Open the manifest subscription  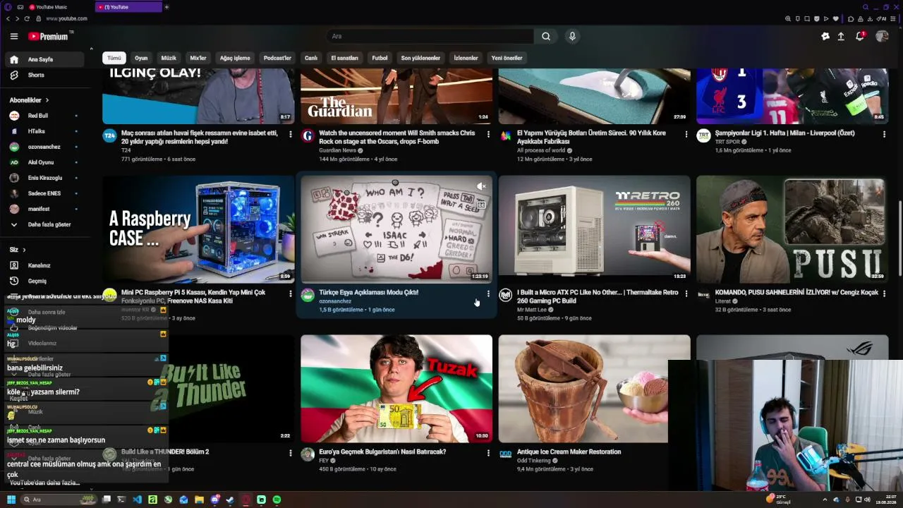46,209
